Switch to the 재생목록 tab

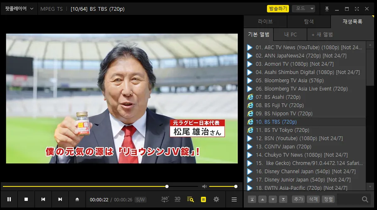click(x=352, y=21)
